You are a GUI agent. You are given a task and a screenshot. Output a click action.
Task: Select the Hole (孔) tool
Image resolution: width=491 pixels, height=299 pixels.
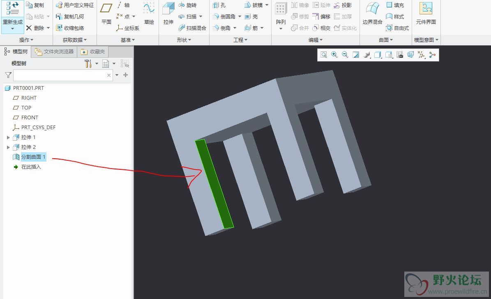coord(219,5)
